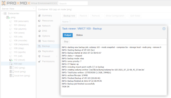Click the Firewall shield icon
Image resolution: width=171 pixels, height=98 pixels.
coord(40,56)
